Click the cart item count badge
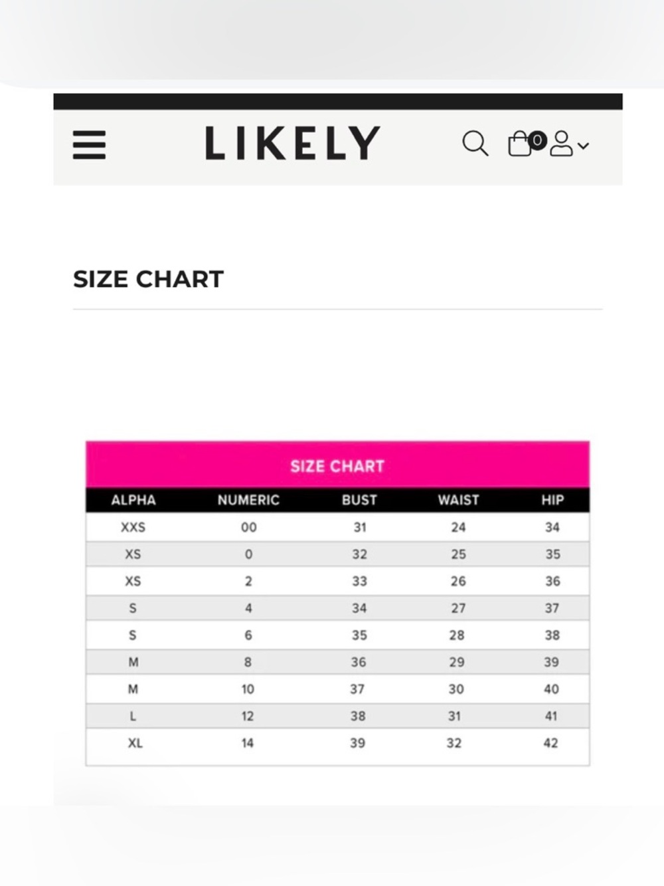Viewport: 664px width, 886px height. pyautogui.click(x=537, y=140)
